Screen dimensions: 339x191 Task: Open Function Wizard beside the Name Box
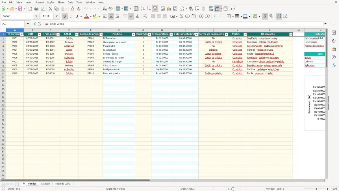coord(35,24)
